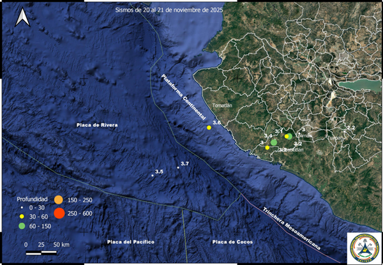The width and height of the screenshot is (383, 265).
Task: Click the green marker overlapping the yellow one
Action: point(290,136)
